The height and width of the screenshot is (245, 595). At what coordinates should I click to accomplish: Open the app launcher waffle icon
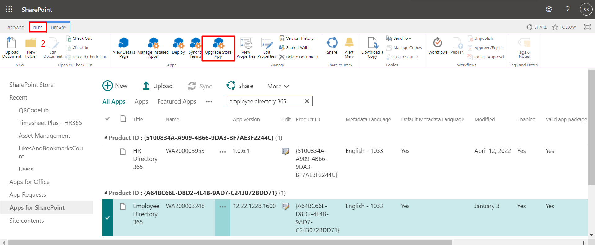pos(9,9)
